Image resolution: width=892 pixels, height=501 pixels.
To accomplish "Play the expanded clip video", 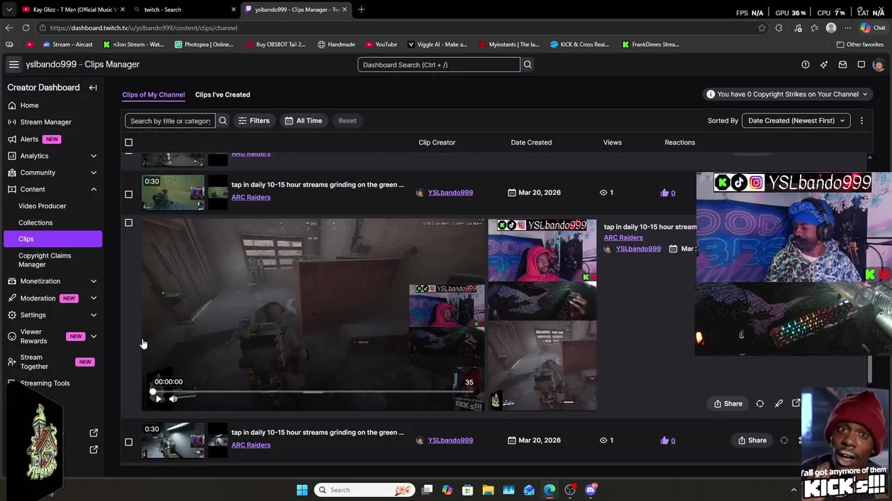I will coord(158,399).
